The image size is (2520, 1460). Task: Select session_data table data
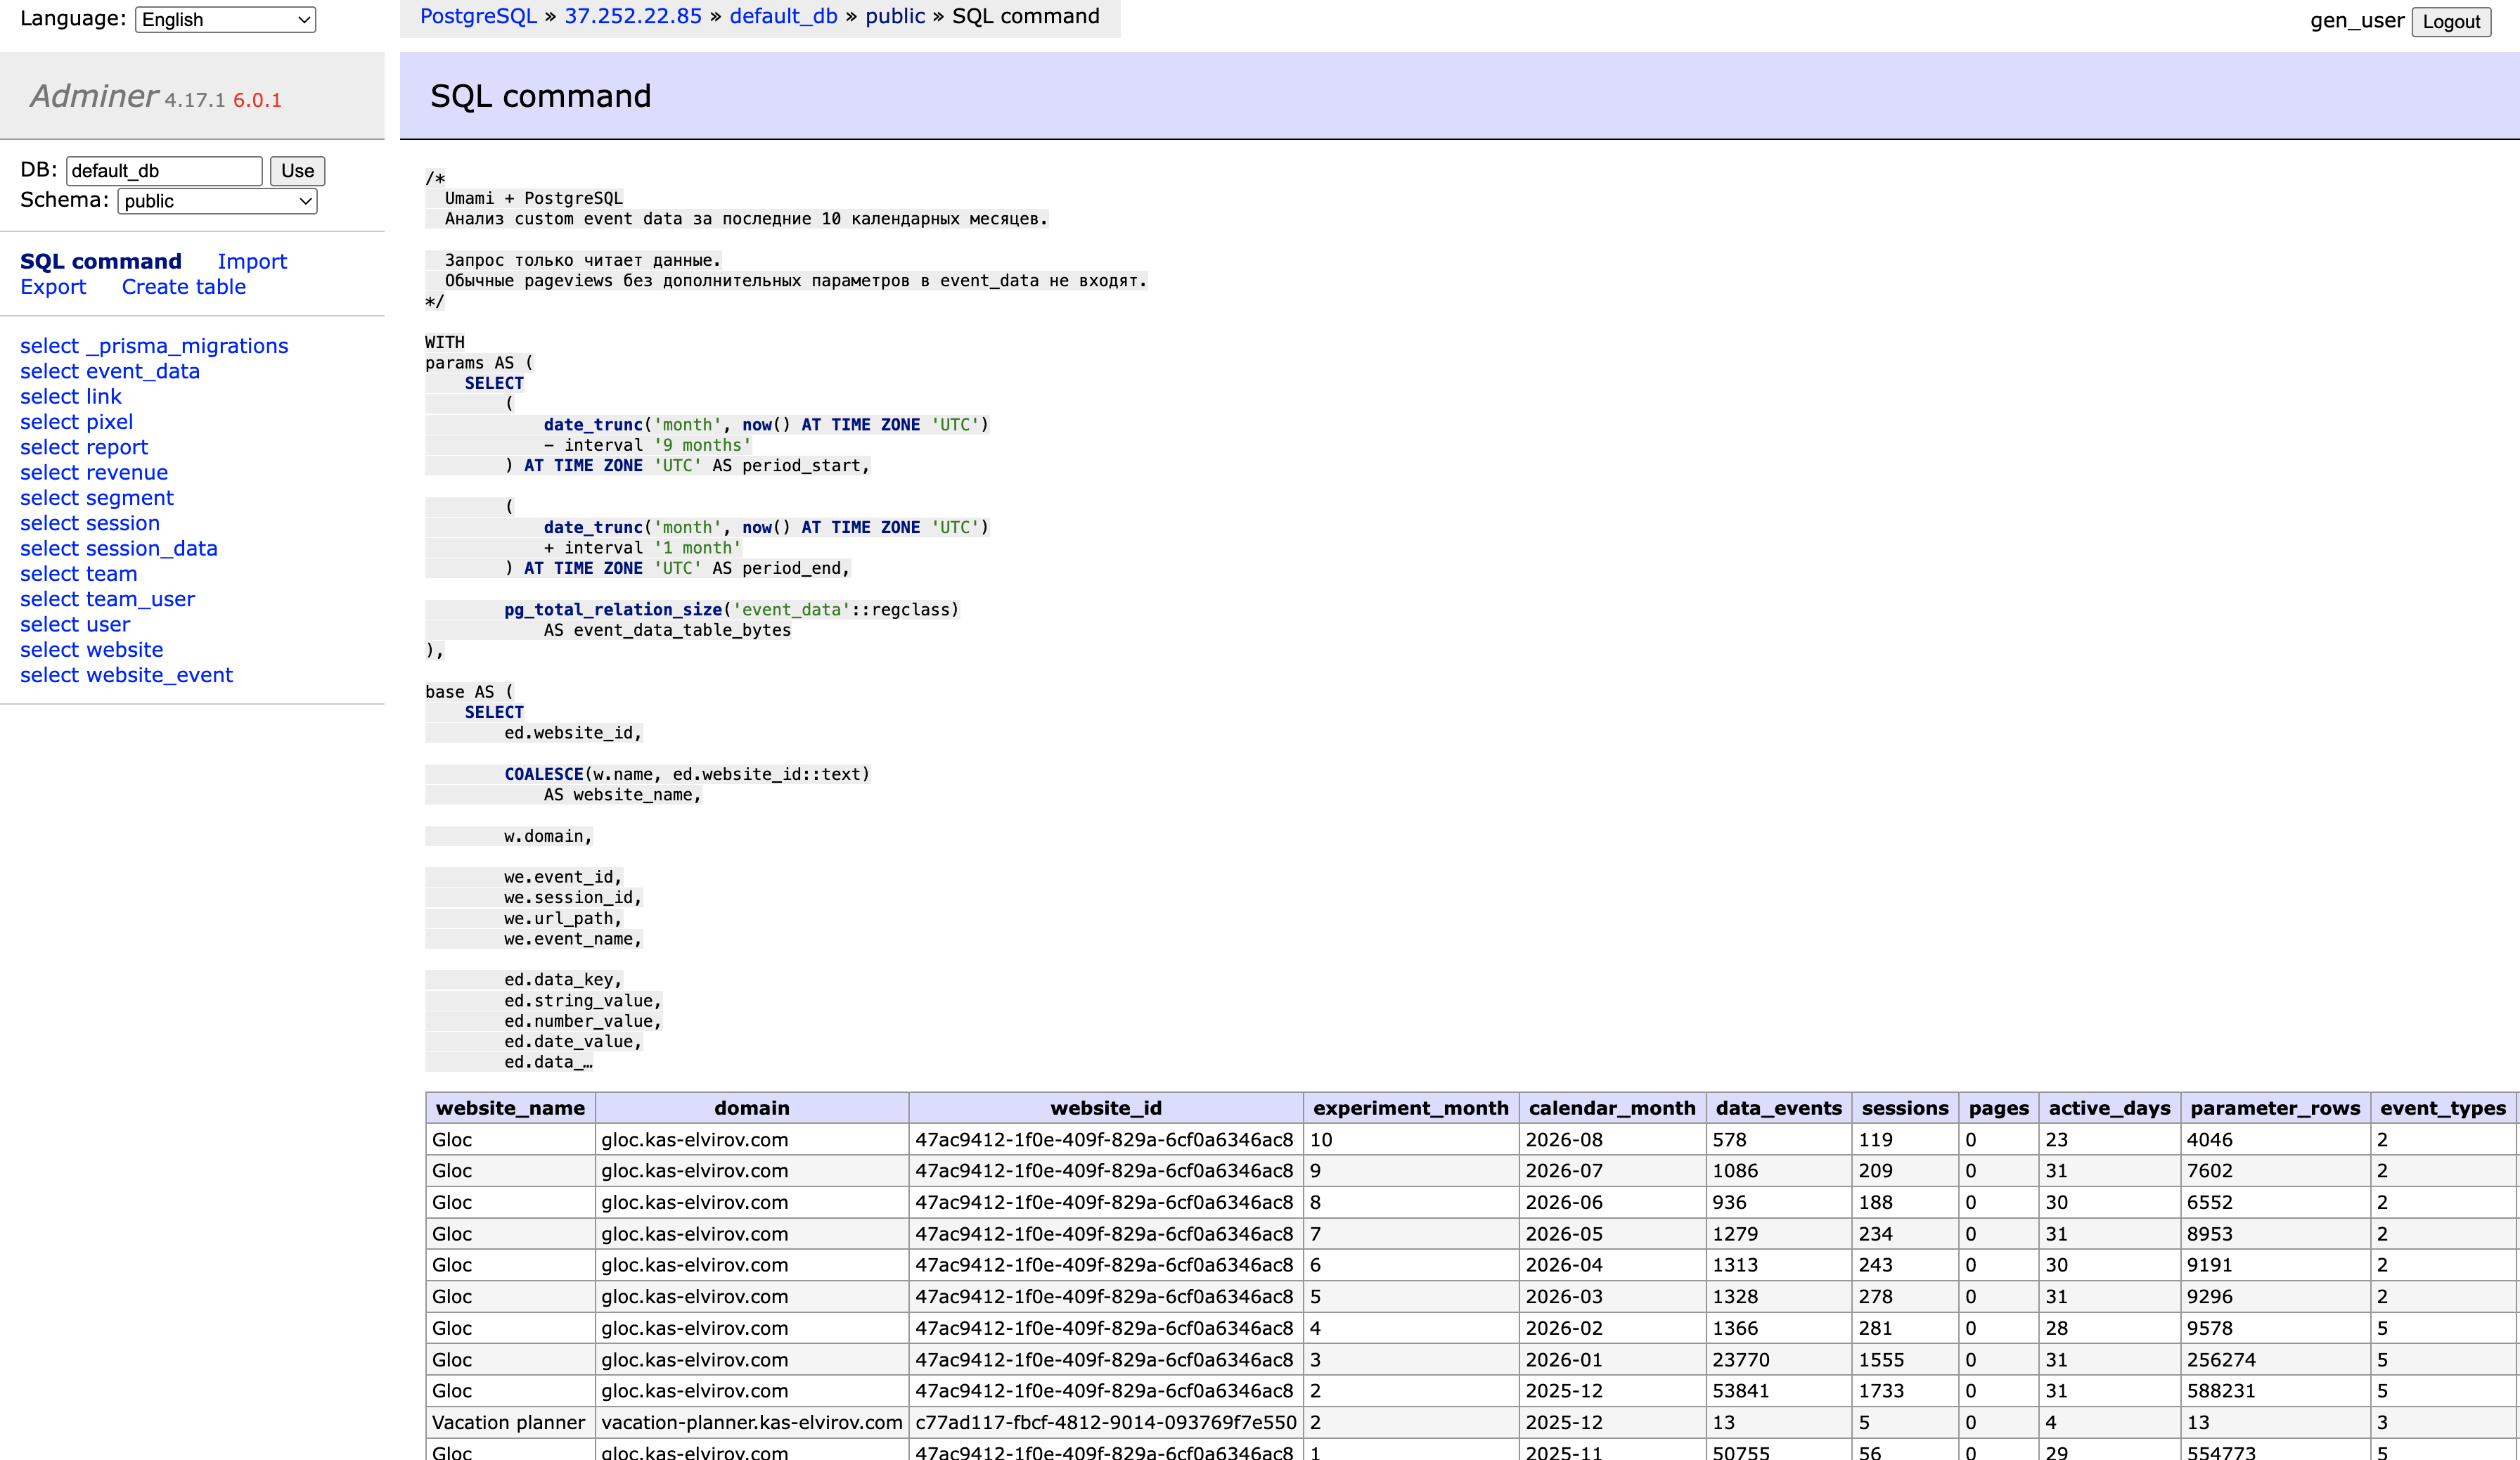point(49,548)
